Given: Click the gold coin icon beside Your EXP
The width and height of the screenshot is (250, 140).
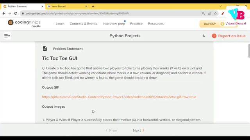Looking at the screenshot, I should pyautogui.click(x=222, y=24).
